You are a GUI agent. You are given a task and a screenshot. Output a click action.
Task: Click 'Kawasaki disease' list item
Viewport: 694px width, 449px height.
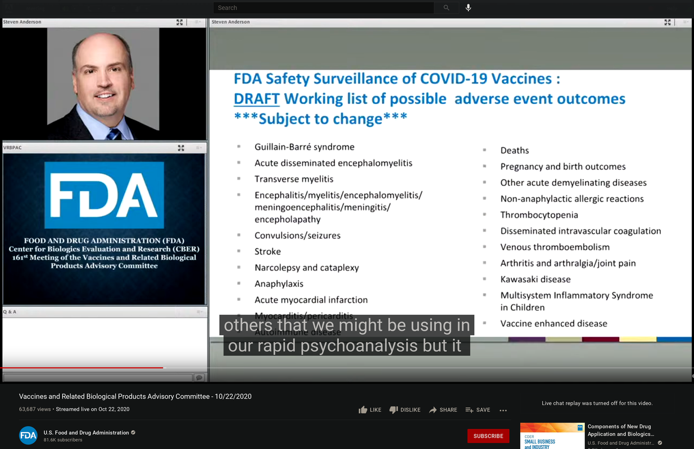pyautogui.click(x=536, y=280)
